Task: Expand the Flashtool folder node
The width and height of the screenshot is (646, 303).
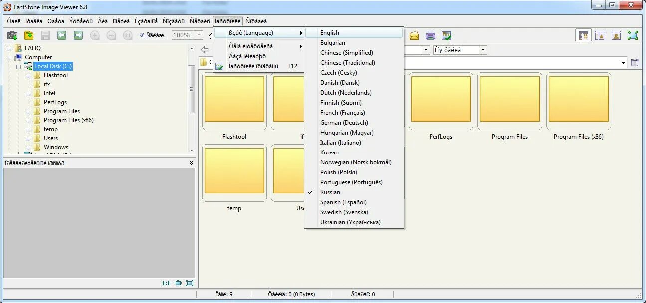Action: tap(28, 75)
